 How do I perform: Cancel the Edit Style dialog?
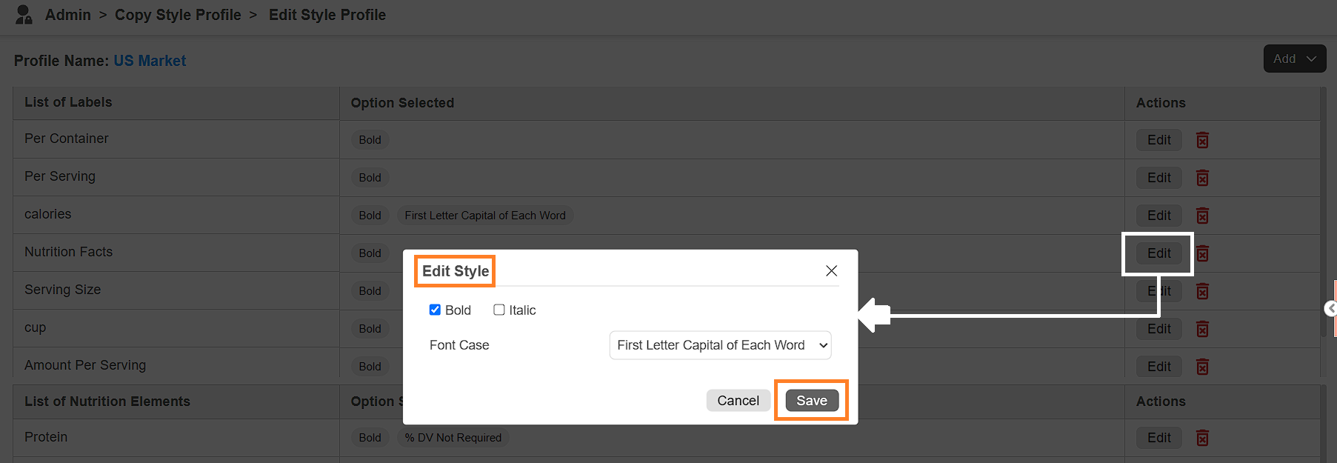738,401
